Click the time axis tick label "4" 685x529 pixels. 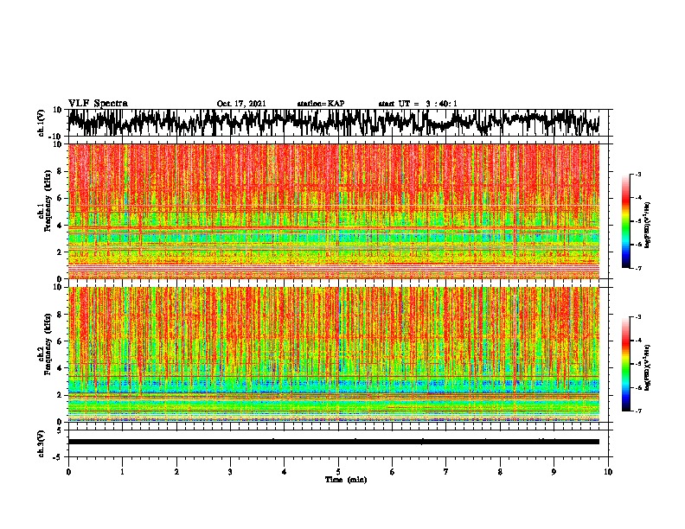click(x=285, y=472)
